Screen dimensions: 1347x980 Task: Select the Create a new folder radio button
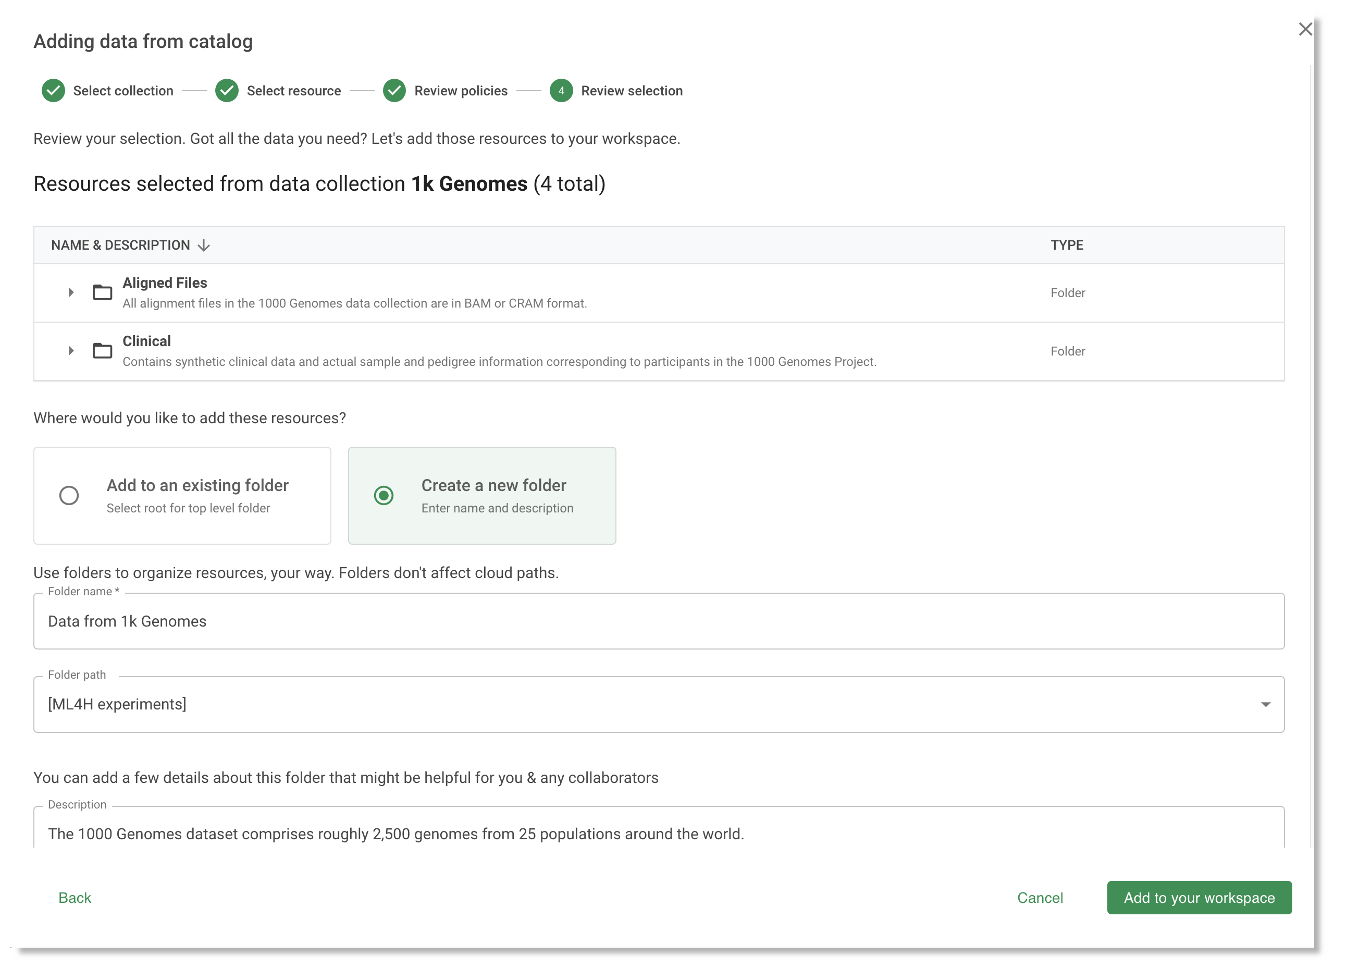click(384, 495)
